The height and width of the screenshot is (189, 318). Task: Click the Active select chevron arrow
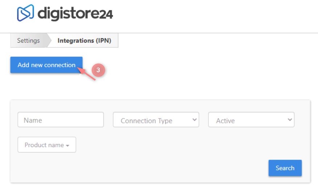pyautogui.click(x=289, y=119)
